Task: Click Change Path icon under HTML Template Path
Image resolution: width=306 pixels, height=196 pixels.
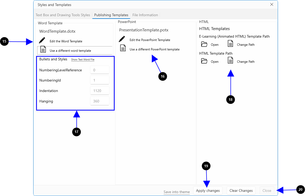Action: click(x=230, y=61)
